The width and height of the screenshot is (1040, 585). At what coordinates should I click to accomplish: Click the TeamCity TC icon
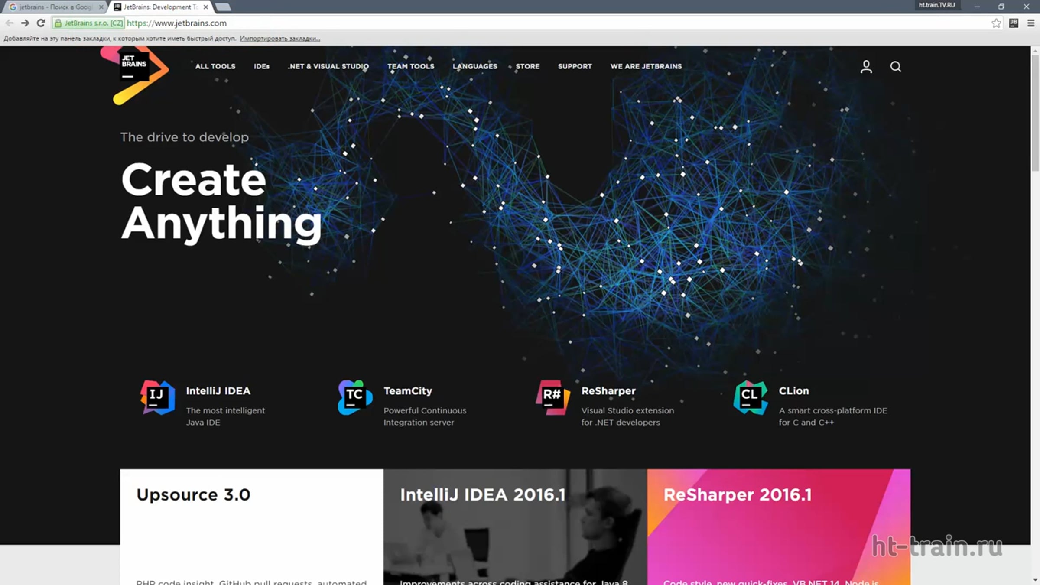pyautogui.click(x=355, y=397)
